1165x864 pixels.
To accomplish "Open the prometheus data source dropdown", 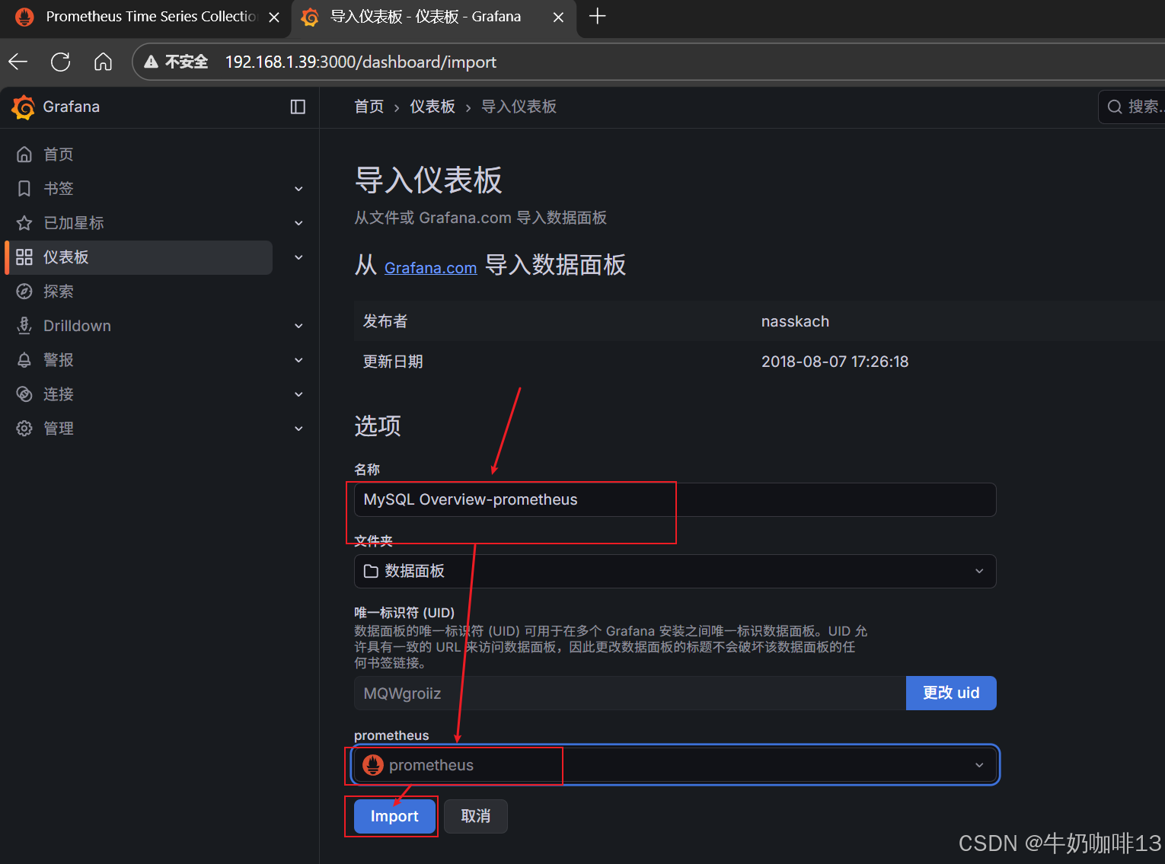I will click(x=675, y=765).
